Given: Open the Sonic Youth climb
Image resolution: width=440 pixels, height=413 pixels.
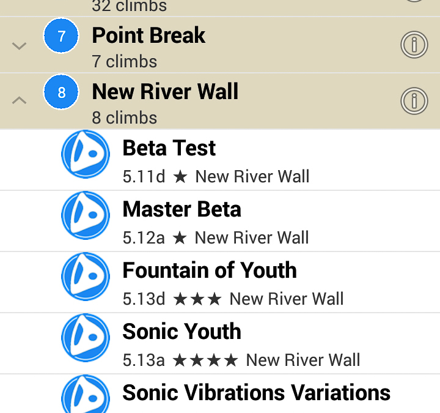Looking at the screenshot, I should 182,332.
